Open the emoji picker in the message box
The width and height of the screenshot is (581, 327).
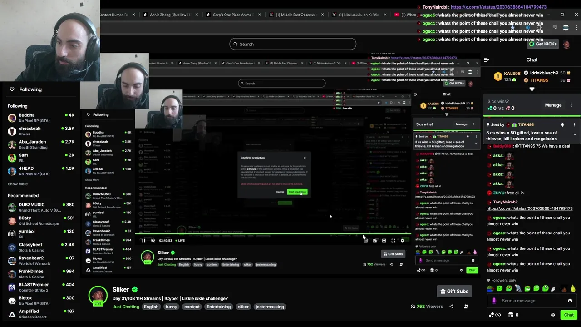coord(570,301)
